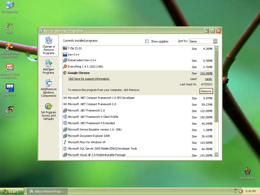Viewport: 260px width, 195px height.
Task: Select Microsoft .NET Framework 4 Extended
Action: pyautogui.click(x=138, y=123)
